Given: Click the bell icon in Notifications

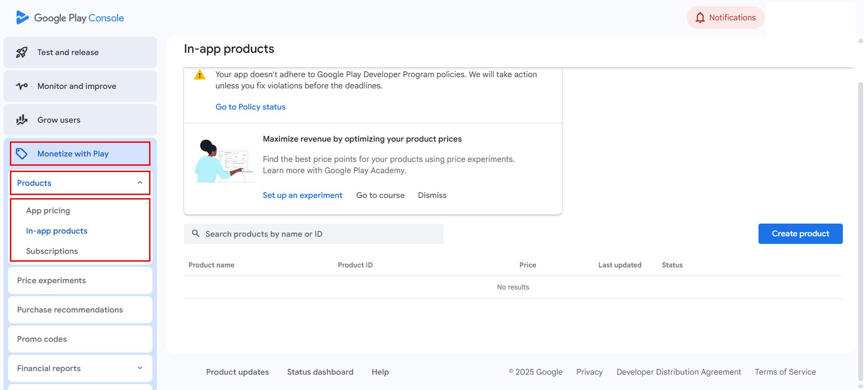Looking at the screenshot, I should click(700, 18).
